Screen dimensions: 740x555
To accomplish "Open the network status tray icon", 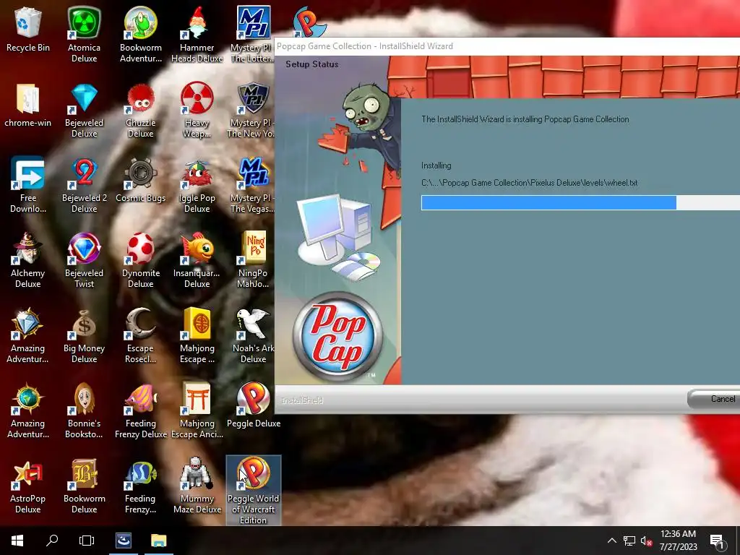I will click(x=629, y=541).
